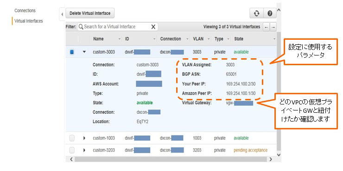343x171 pixels.
Task: Click the refresh icon button
Action: pos(257,13)
